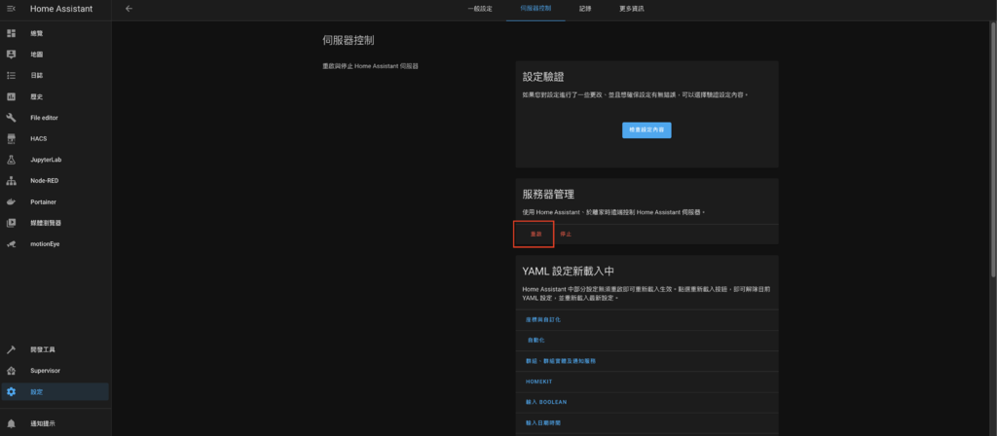
Task: Open the Supervisor icon in sidebar
Action: click(x=11, y=371)
